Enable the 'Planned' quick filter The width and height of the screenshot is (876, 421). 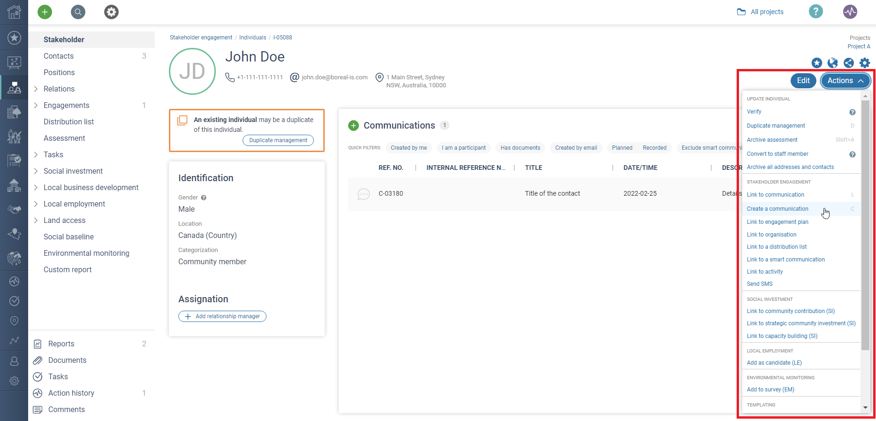pos(622,148)
